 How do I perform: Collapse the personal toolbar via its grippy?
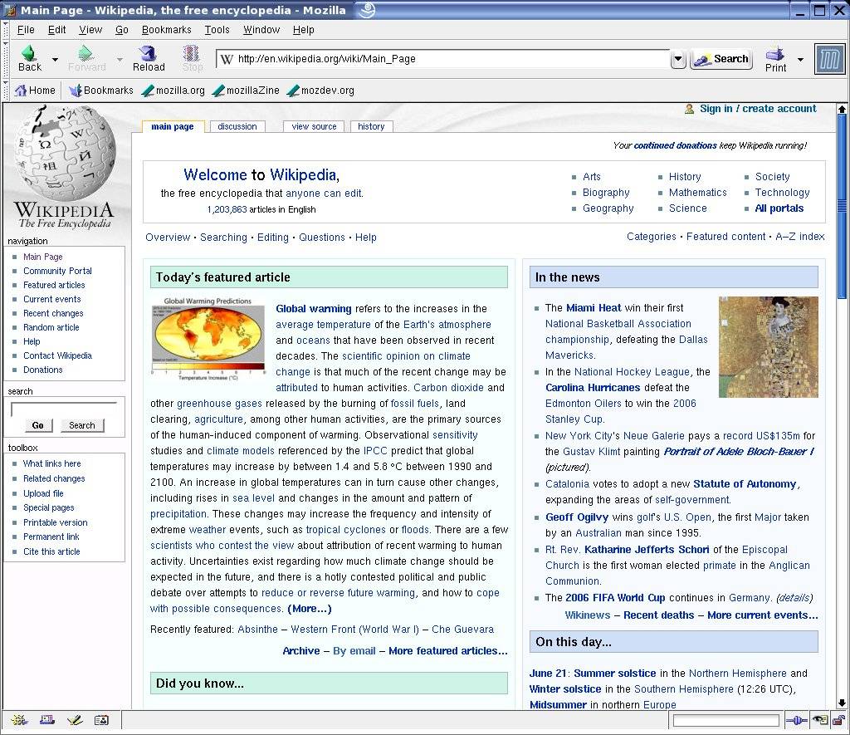tap(6, 91)
